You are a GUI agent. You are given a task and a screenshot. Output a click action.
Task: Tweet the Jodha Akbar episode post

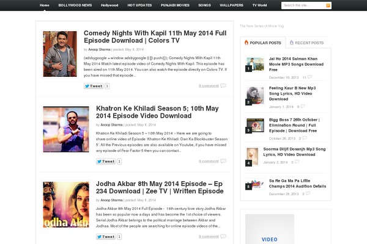pos(106,237)
